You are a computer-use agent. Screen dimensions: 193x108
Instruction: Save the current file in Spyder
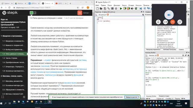(105, 9)
